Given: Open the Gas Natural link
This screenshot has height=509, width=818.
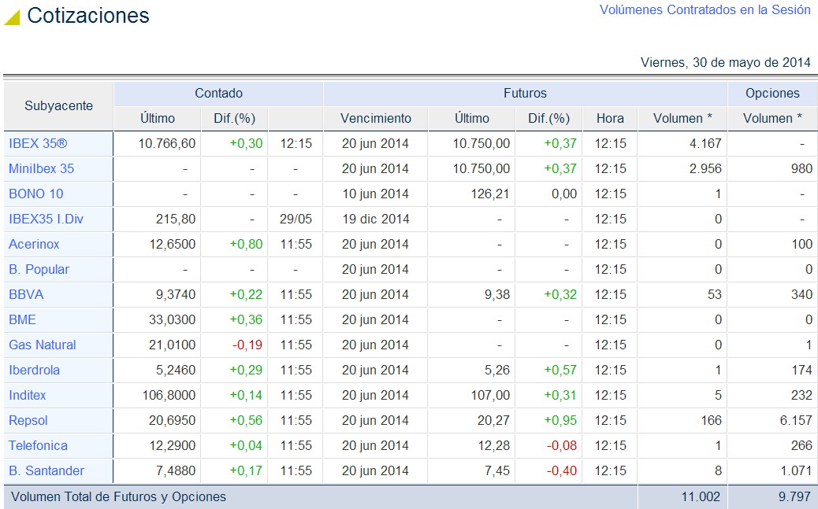Looking at the screenshot, I should pos(43,345).
